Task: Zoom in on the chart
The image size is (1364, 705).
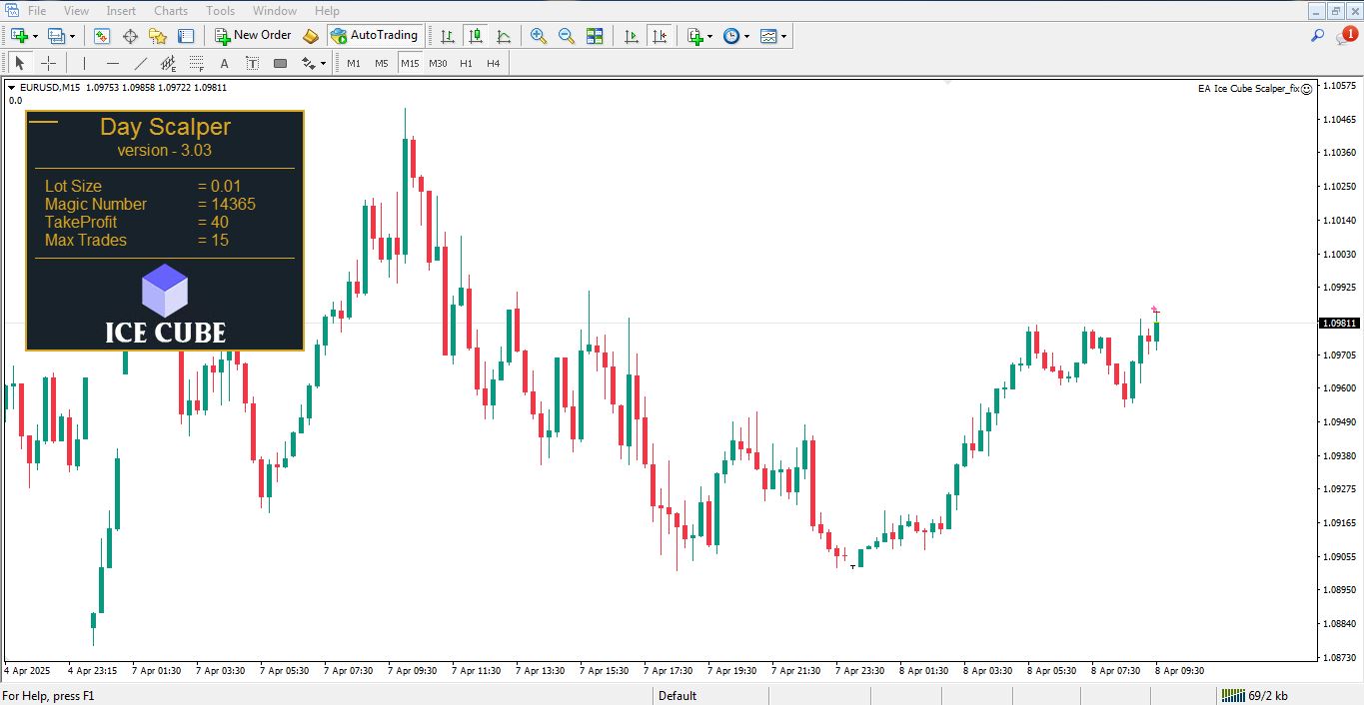Action: coord(539,36)
